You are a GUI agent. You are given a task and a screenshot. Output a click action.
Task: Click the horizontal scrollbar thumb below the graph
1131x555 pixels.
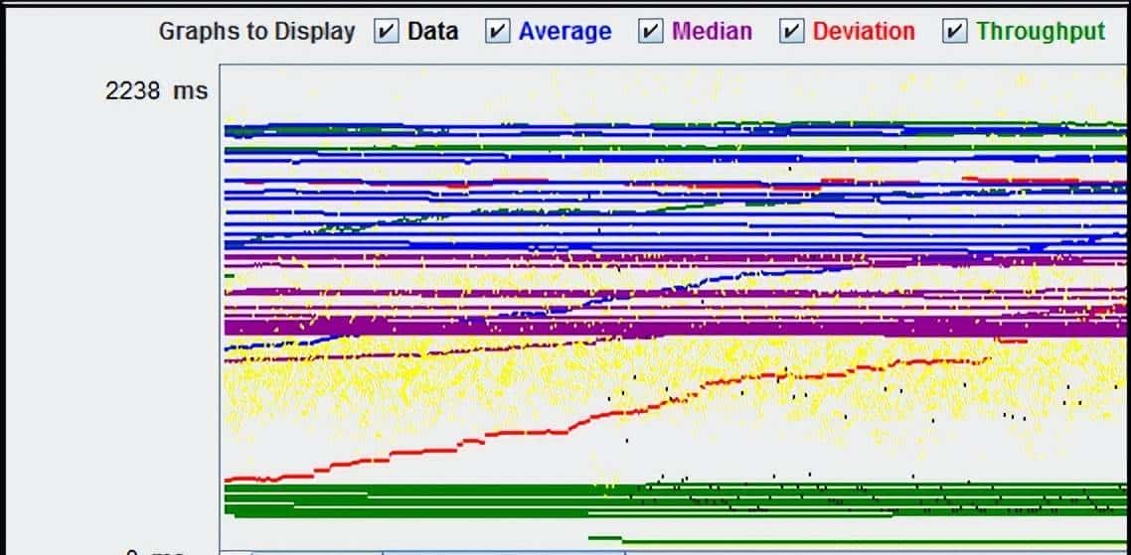503,551
